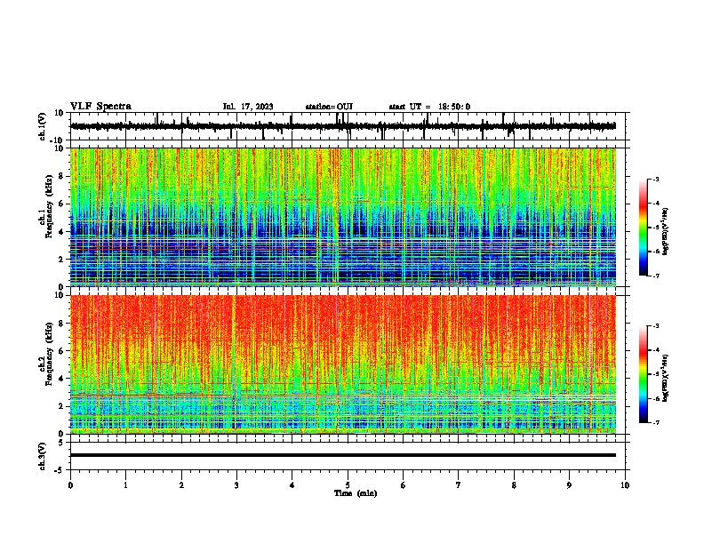Click the time axis tick label '7'
The width and height of the screenshot is (704, 544).
(459, 485)
